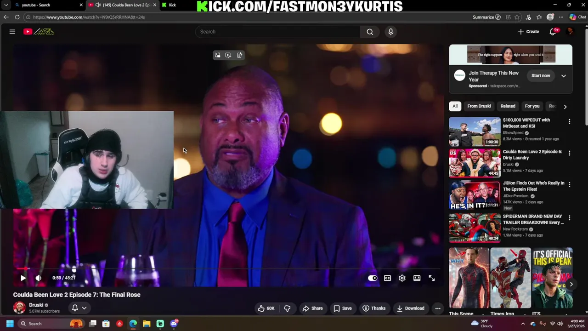Open more actions three-dot menu under video
This screenshot has width=588, height=331.
pyautogui.click(x=438, y=308)
